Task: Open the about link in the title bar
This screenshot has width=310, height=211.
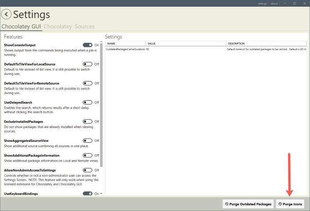Action: tap(274, 4)
